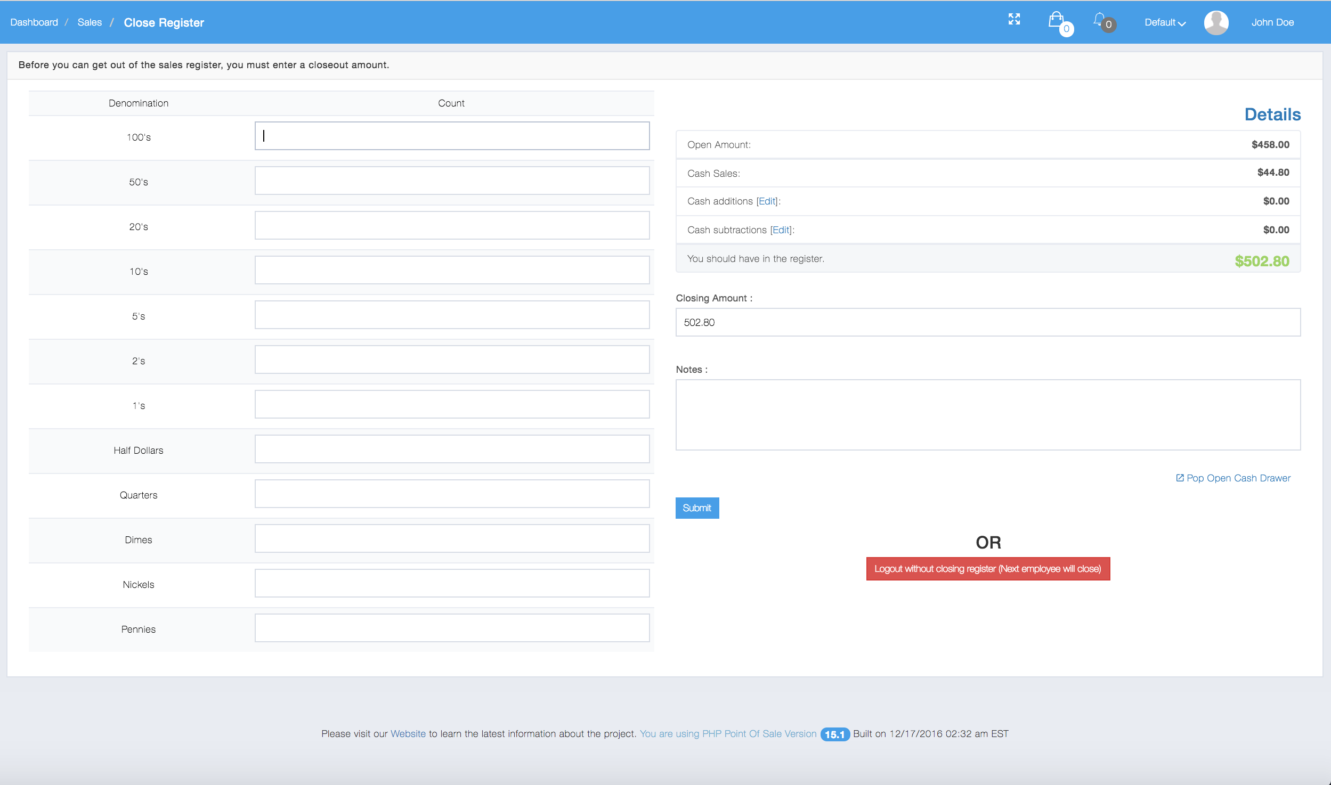Go to Sales from the breadcrumb
The height and width of the screenshot is (785, 1331).
[90, 22]
